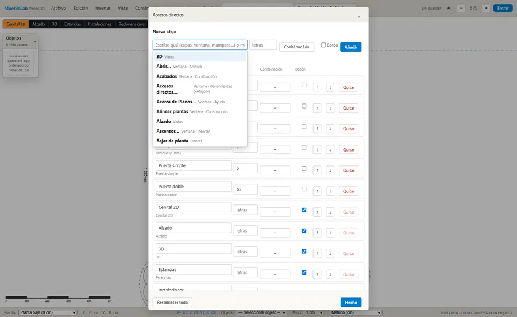
Task: Move Puerta doble shortcut up
Action: pos(317,191)
